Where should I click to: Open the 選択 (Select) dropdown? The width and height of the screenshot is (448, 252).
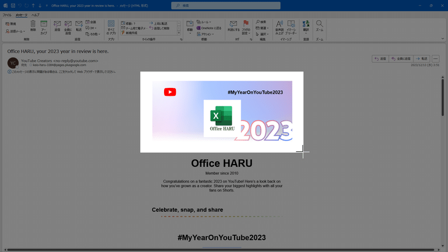coord(262,34)
